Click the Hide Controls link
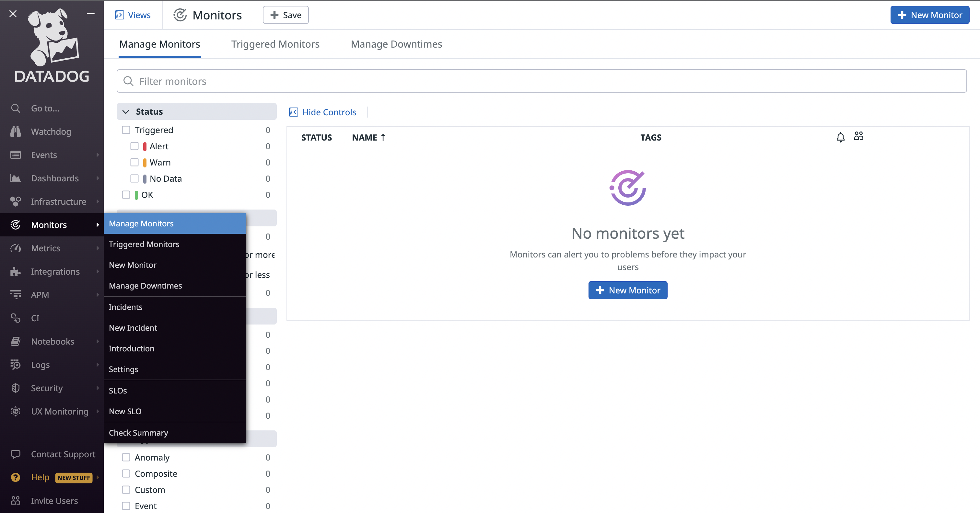This screenshot has width=980, height=513. [x=329, y=112]
